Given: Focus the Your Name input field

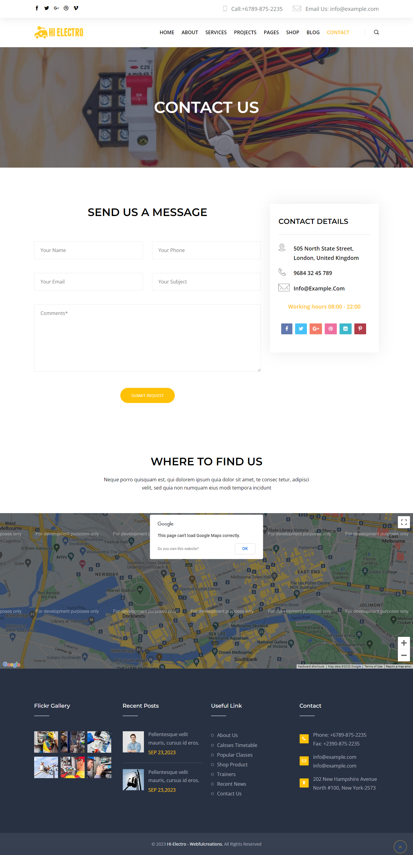Looking at the screenshot, I should (x=89, y=250).
